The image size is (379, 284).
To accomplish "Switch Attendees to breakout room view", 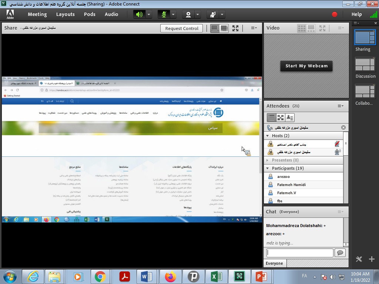I will 281,118.
